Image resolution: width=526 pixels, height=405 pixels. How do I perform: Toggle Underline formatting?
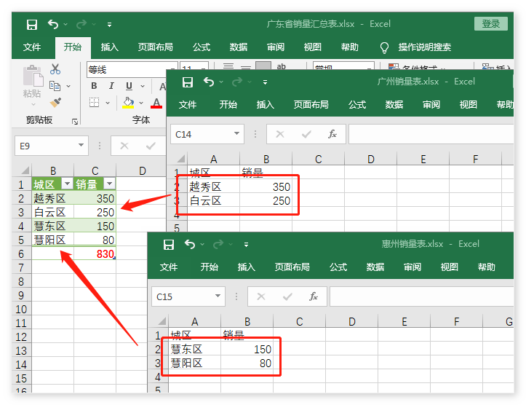[129, 86]
